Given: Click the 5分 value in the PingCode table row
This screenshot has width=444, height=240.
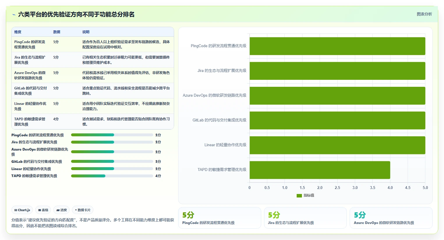Looking at the screenshot, I should [x=56, y=42].
